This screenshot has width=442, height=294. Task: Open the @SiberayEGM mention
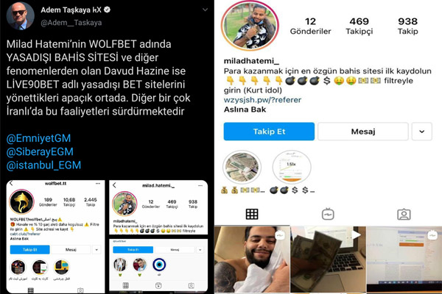click(x=40, y=151)
